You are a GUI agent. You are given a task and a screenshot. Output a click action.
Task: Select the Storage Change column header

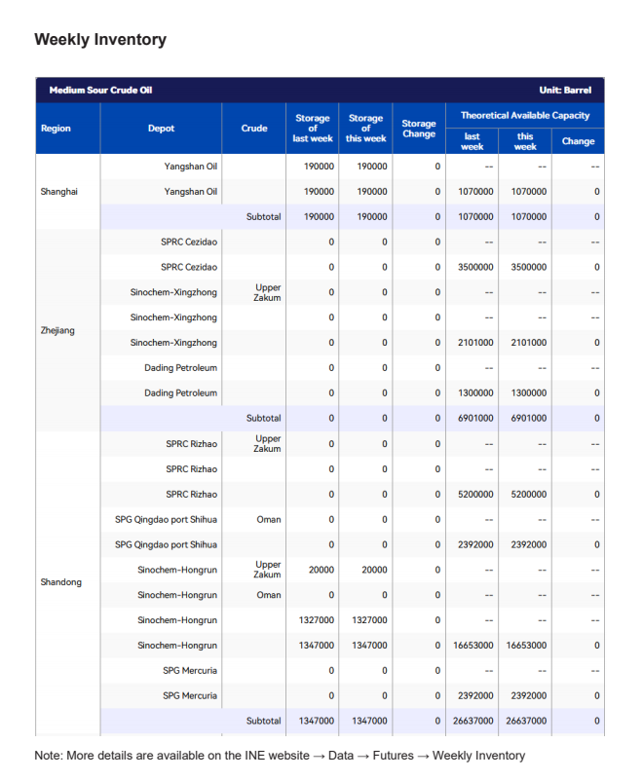point(419,129)
